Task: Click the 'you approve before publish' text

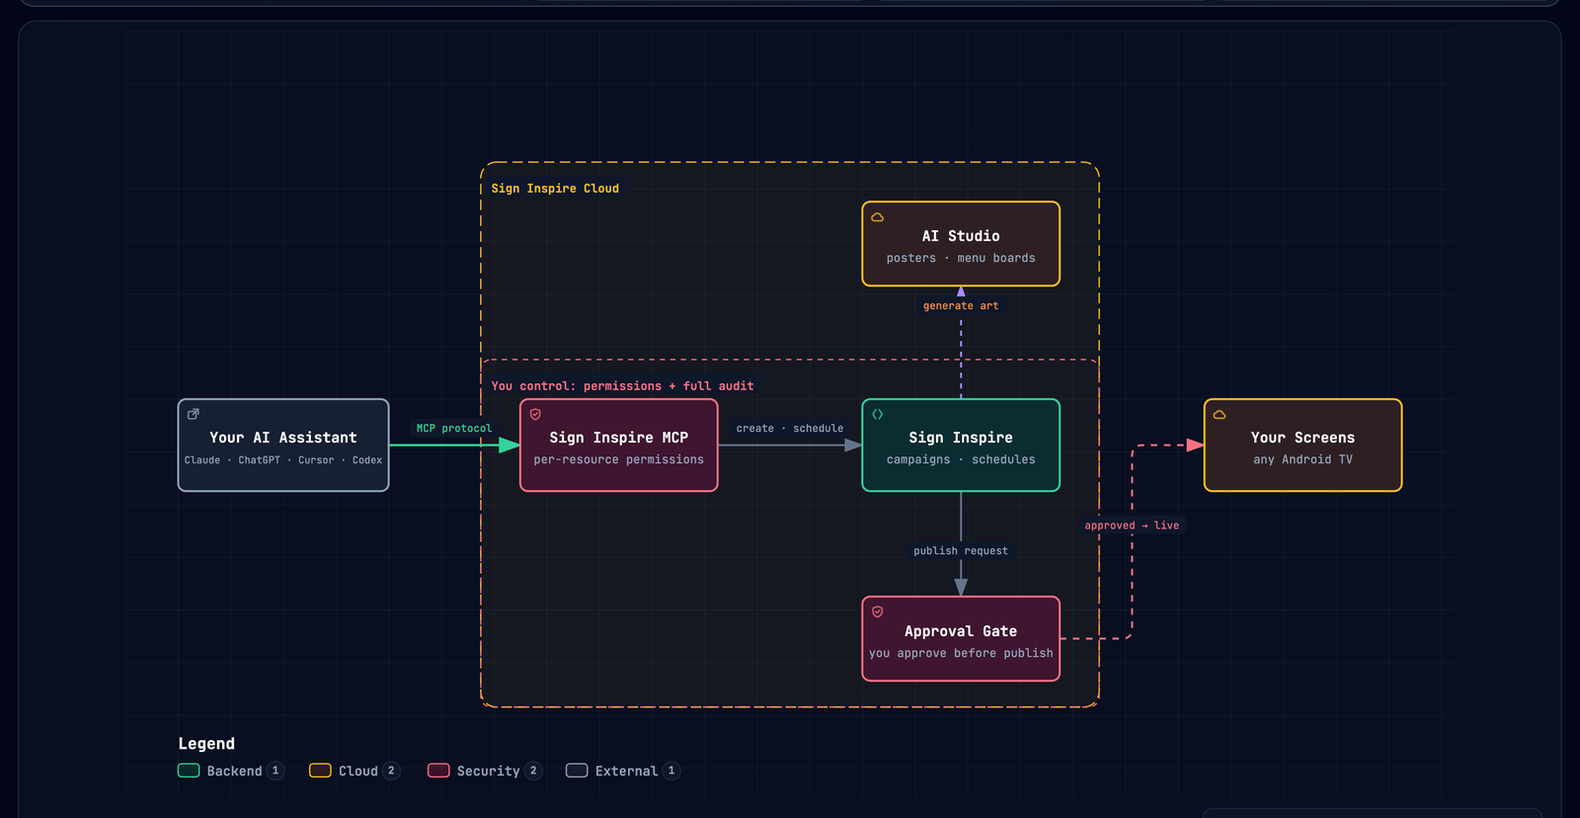Action: click(x=961, y=653)
